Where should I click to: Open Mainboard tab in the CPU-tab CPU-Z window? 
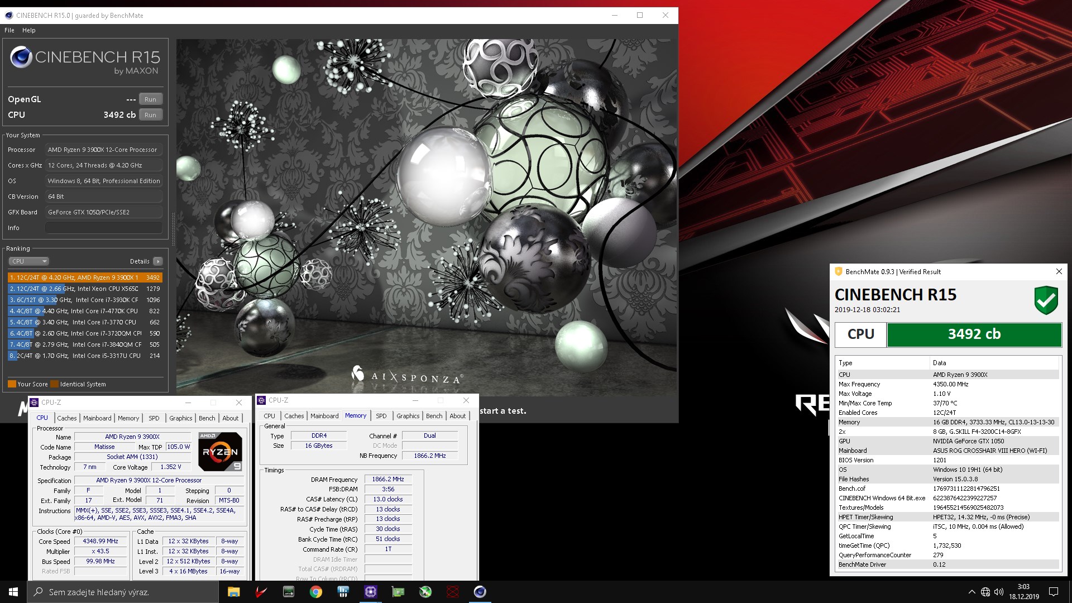(97, 418)
